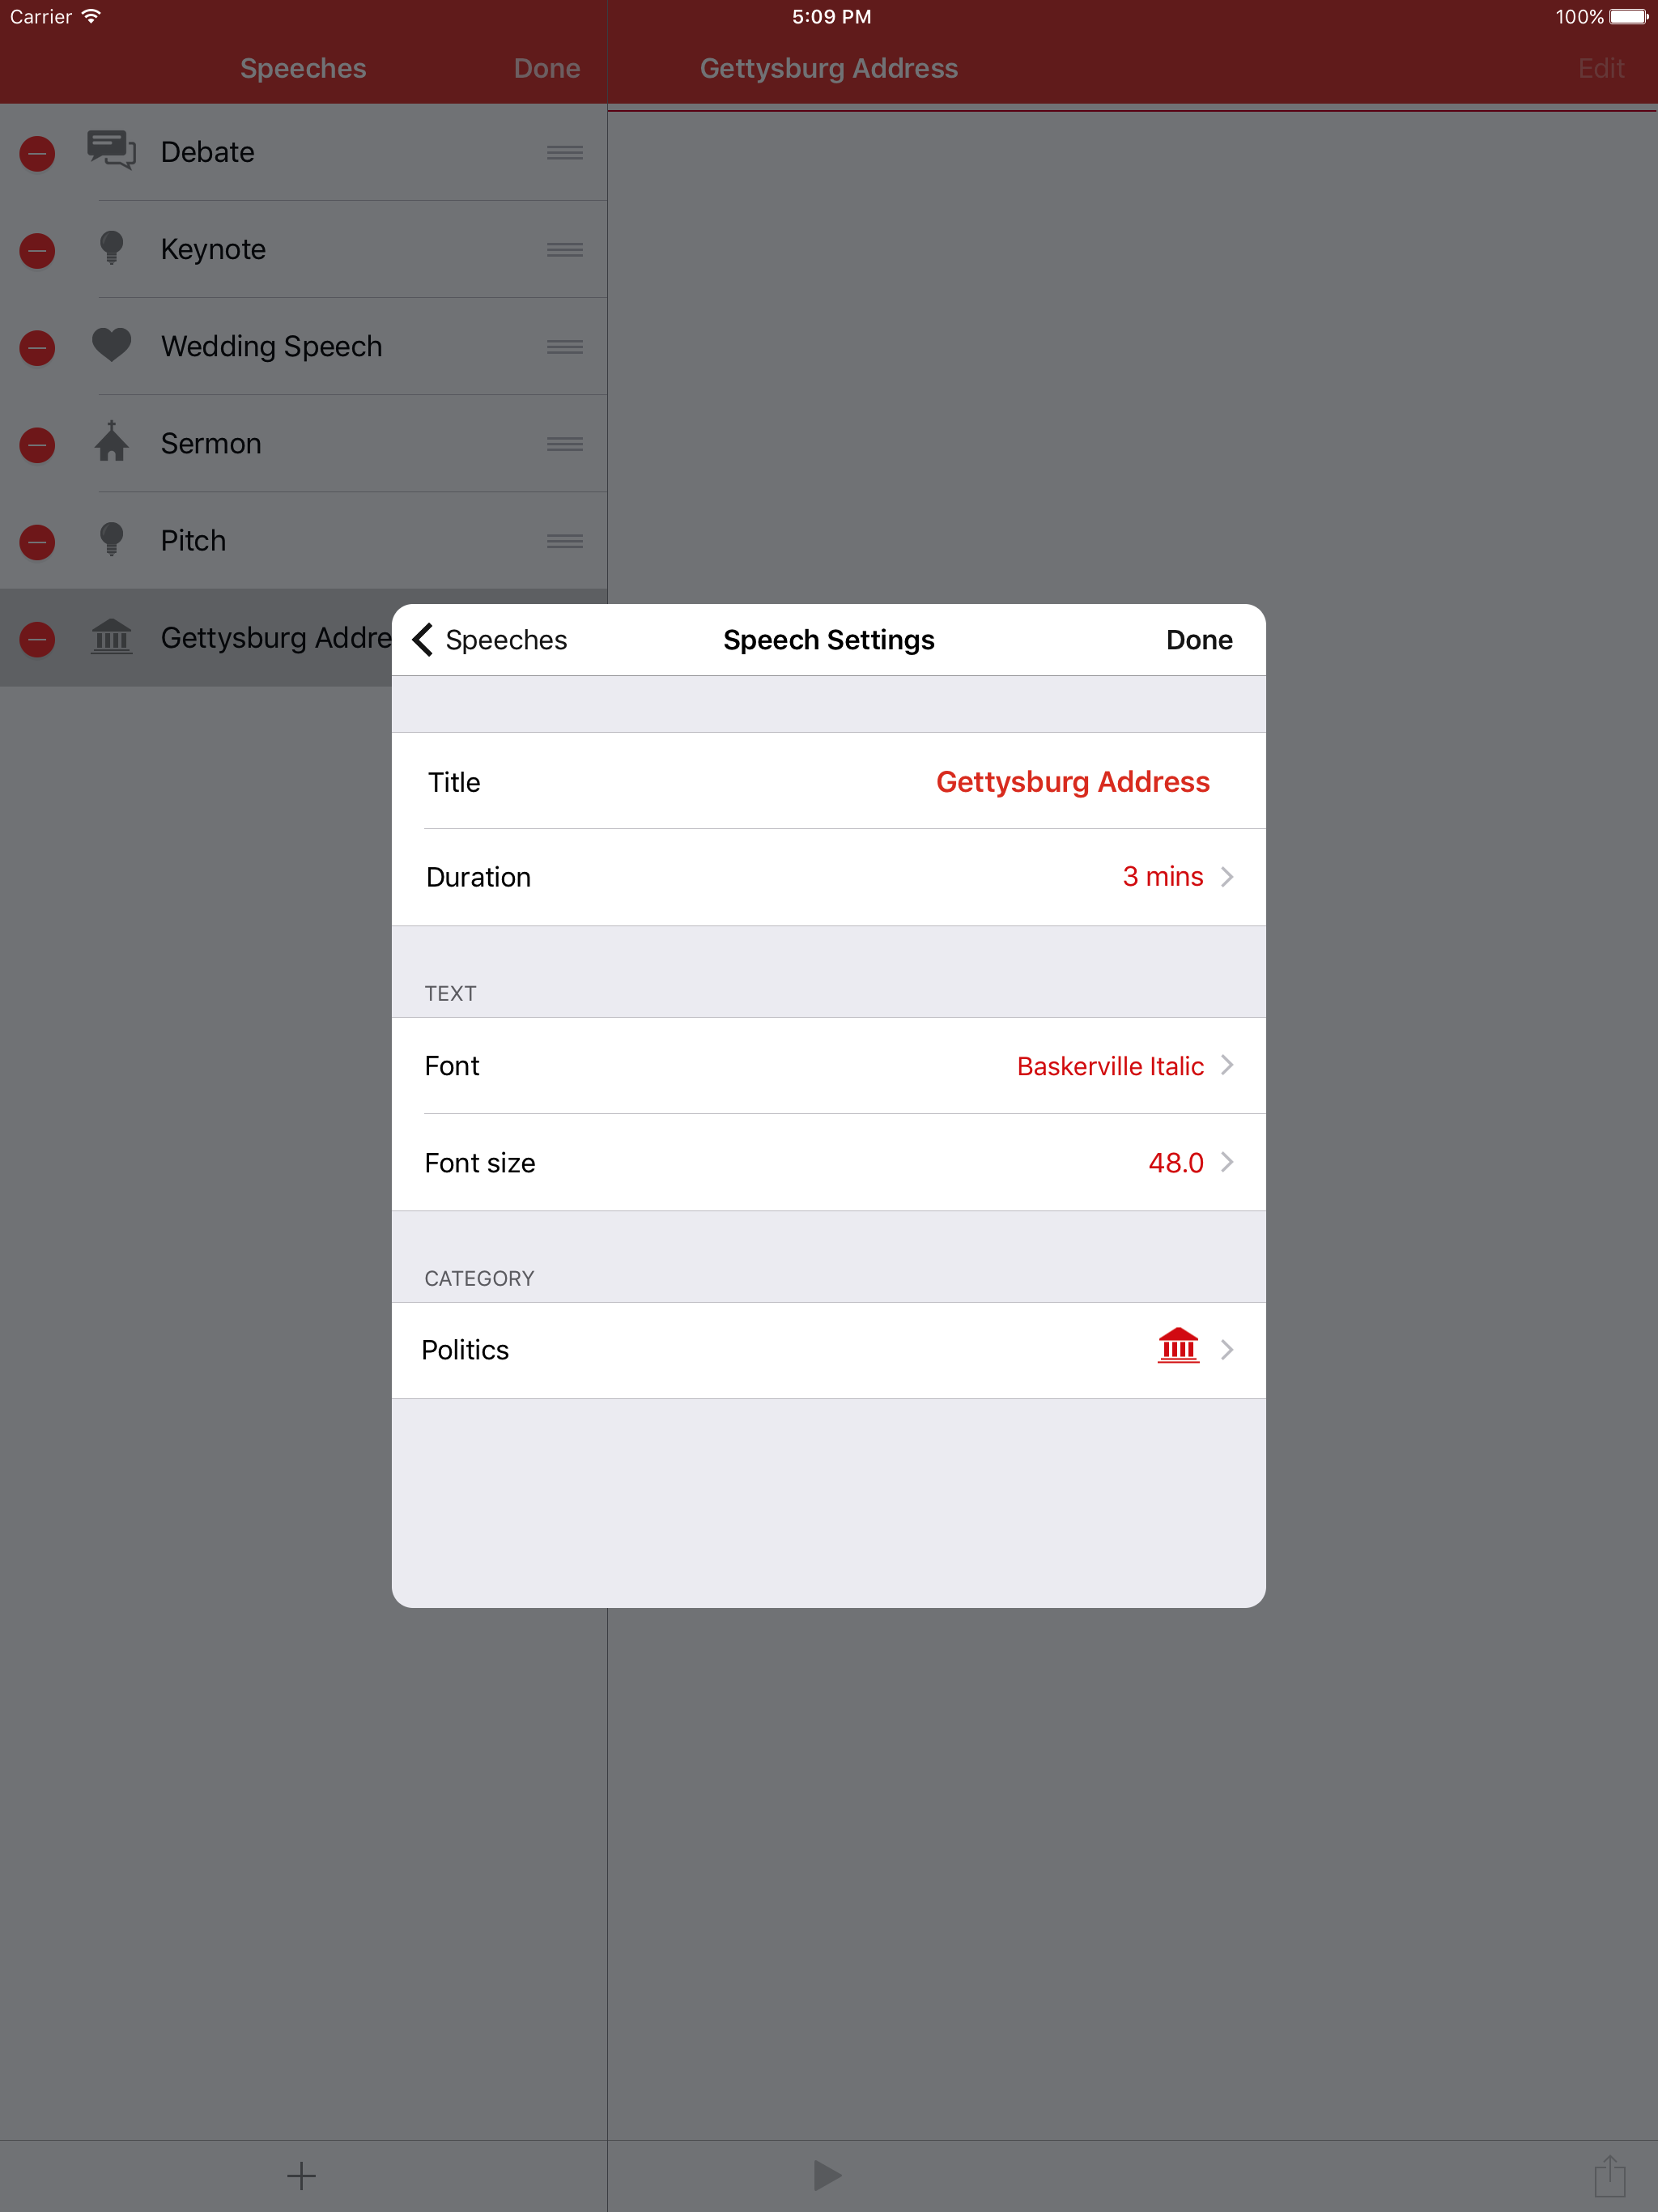Go back with the Speeches chevron arrow

click(x=423, y=639)
